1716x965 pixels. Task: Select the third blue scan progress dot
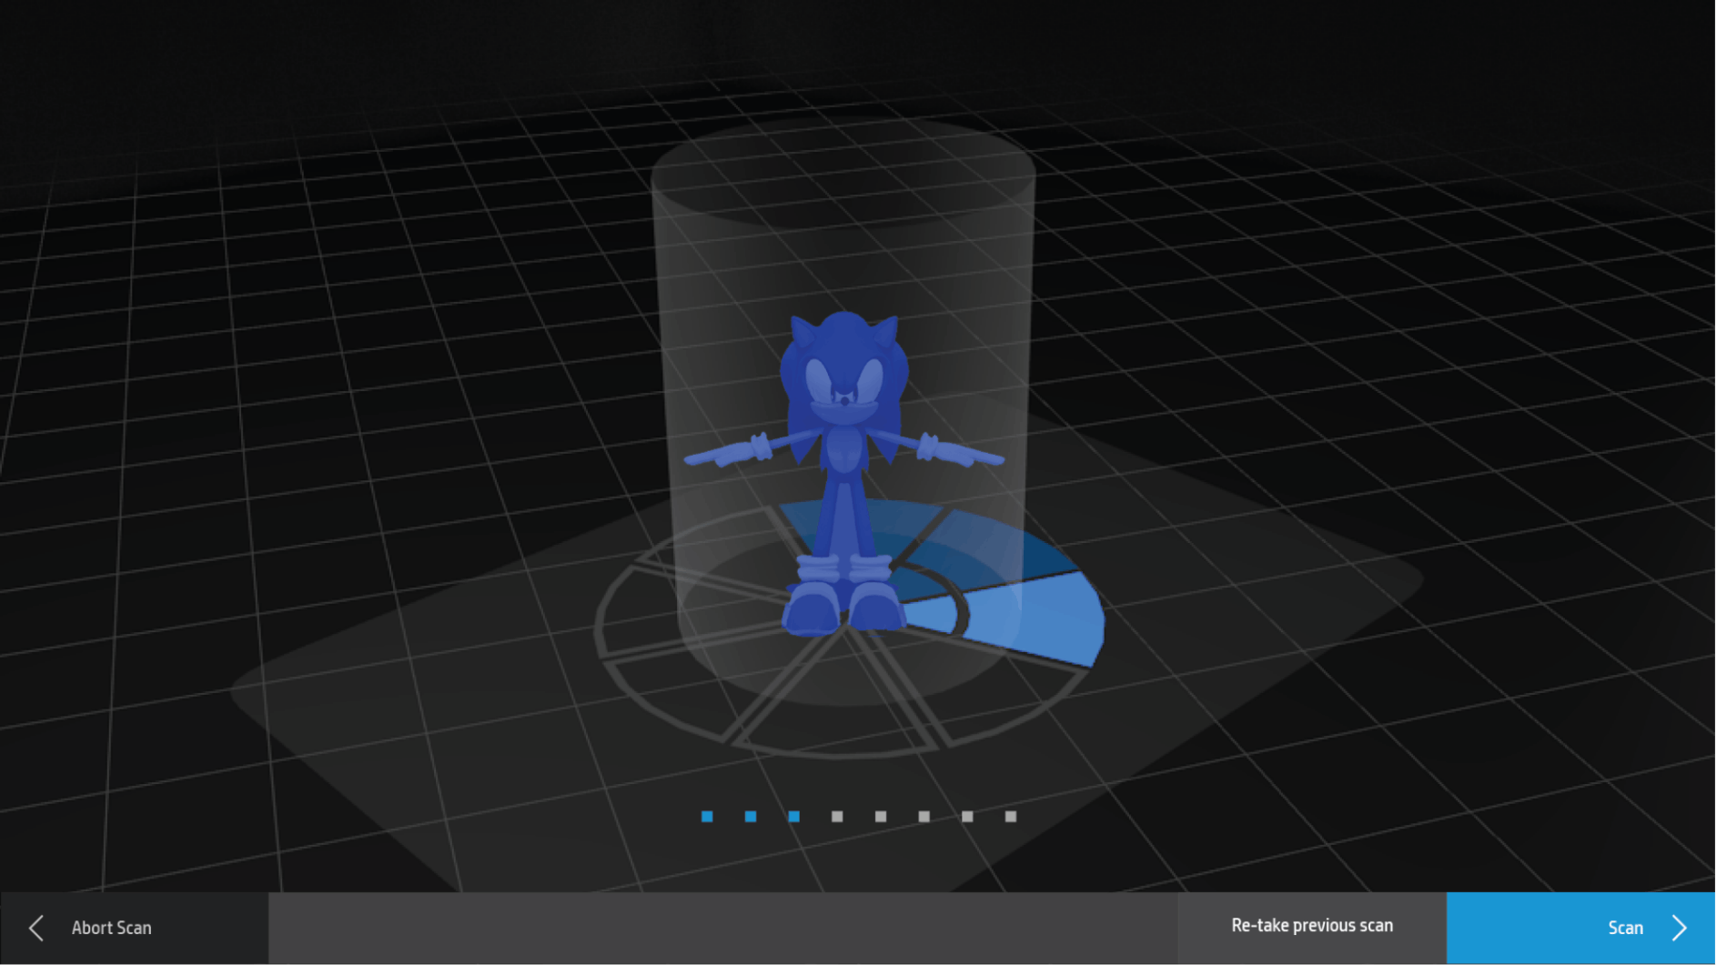point(793,816)
